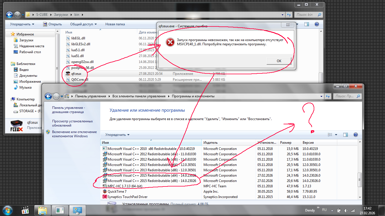
Task: Open the Общий доступ dropdown menu
Action: click(83, 24)
